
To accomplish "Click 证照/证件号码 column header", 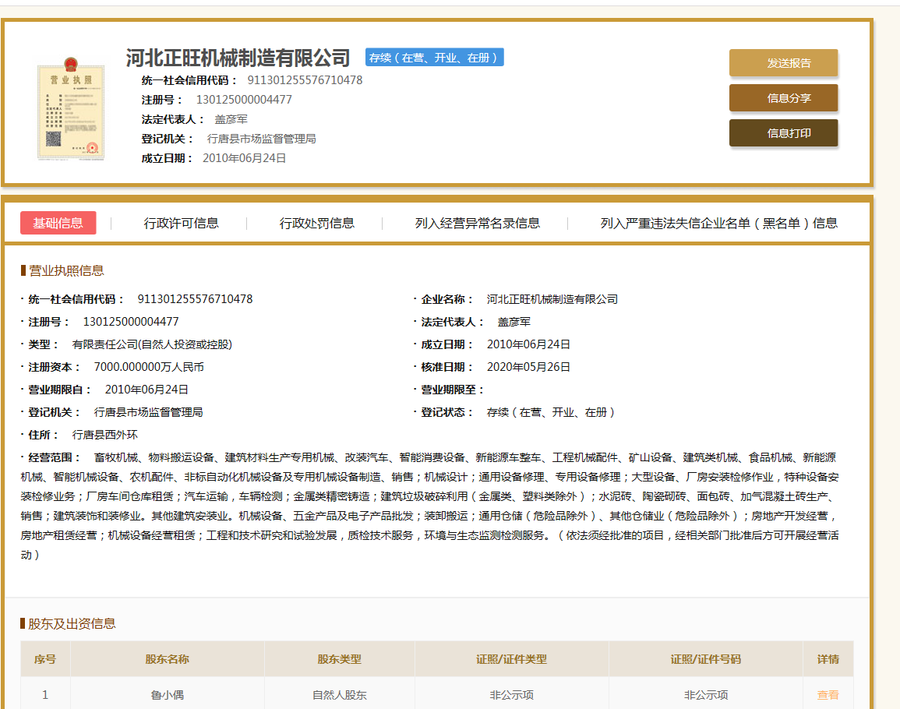I will click(705, 659).
